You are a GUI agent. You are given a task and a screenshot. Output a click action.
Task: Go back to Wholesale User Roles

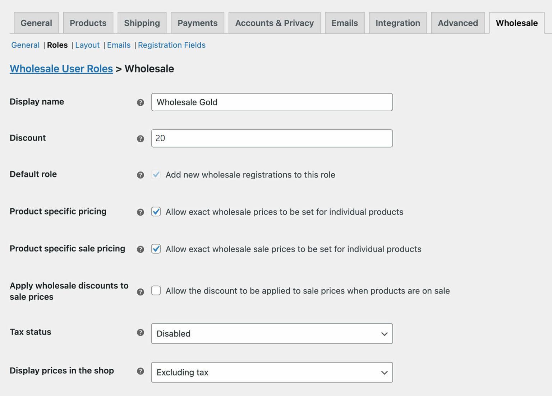61,68
